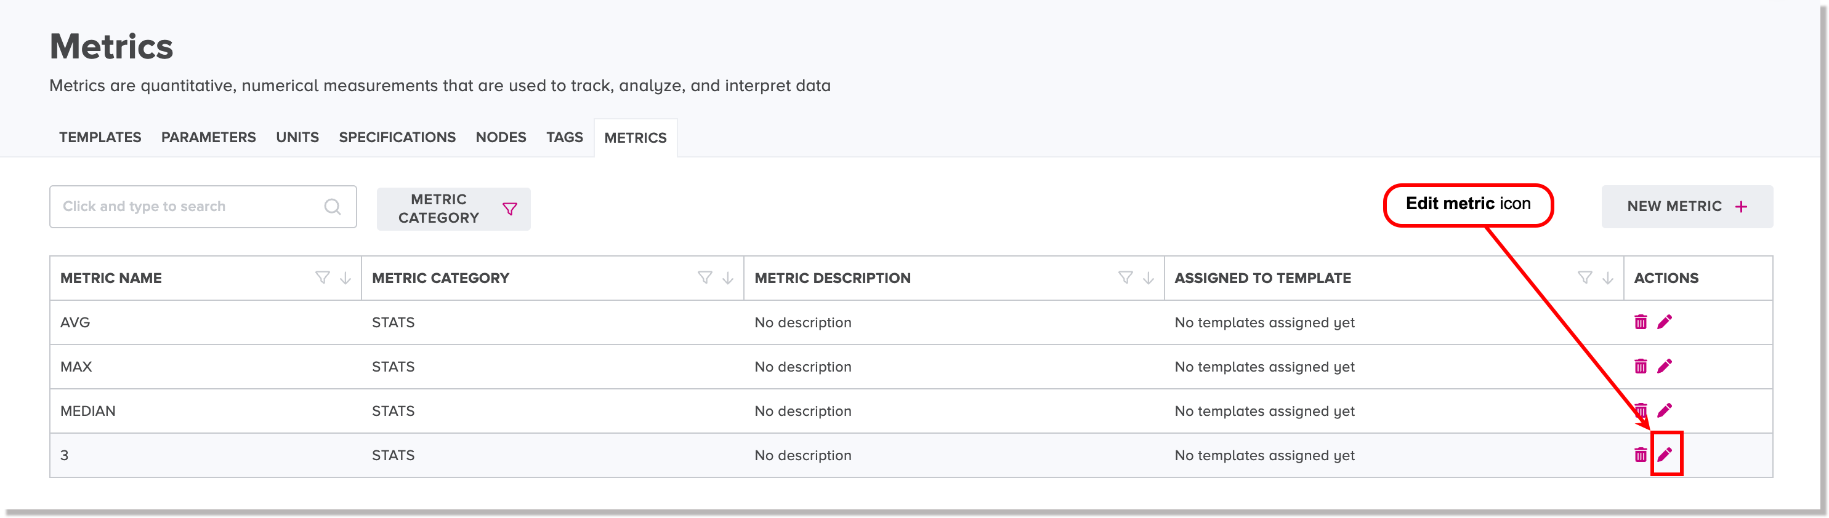Delete metric 3 via trash icon
The width and height of the screenshot is (1829, 518).
coord(1640,455)
